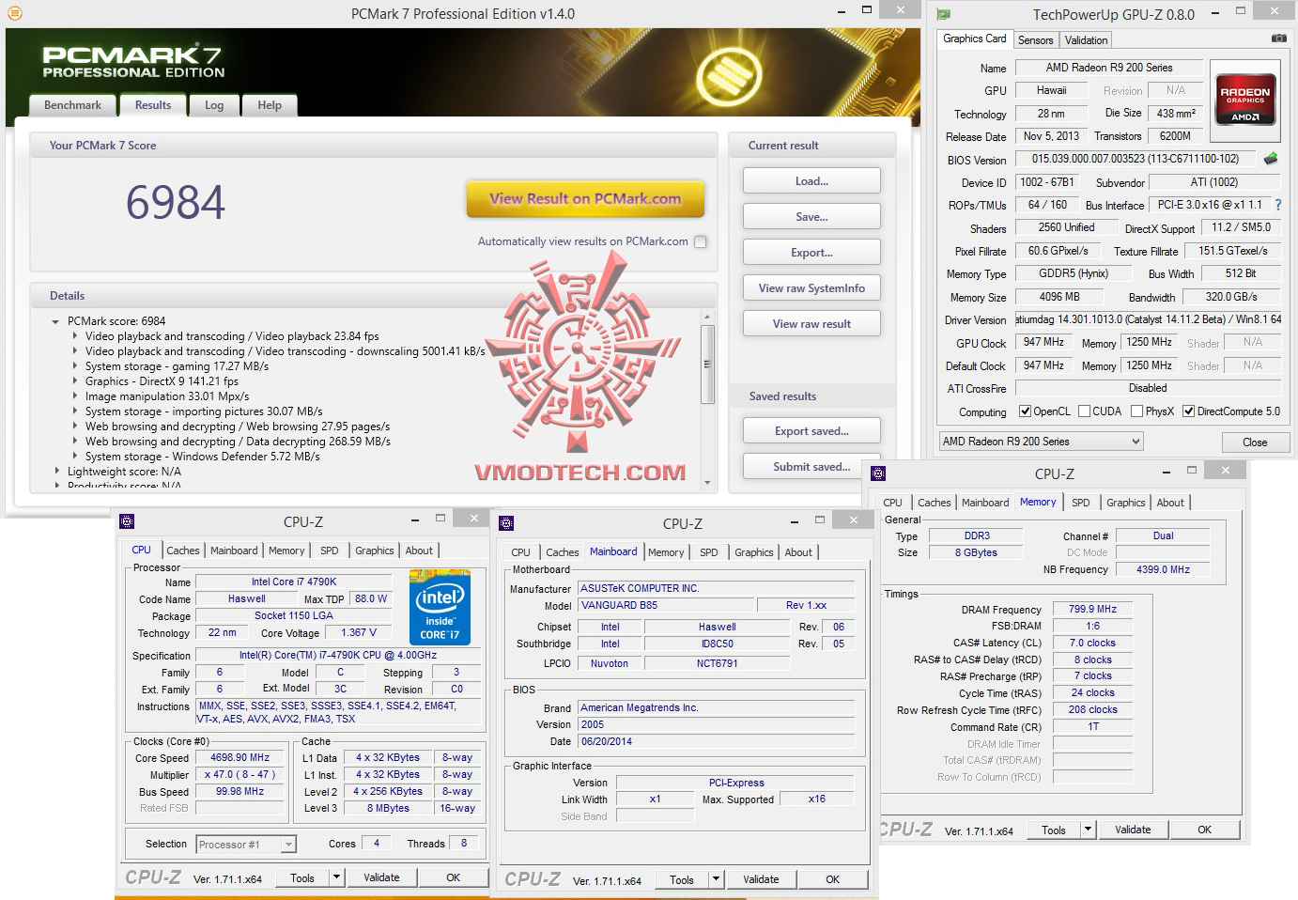Viewport: 1298px width, 900px height.
Task: Open the Graphics tab in CPU-Z Mainboard window
Action: point(753,552)
